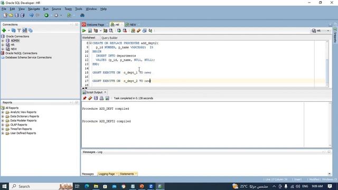Click the Forward navigation arrow icon
The width and height of the screenshot is (338, 190).
coord(57,15)
